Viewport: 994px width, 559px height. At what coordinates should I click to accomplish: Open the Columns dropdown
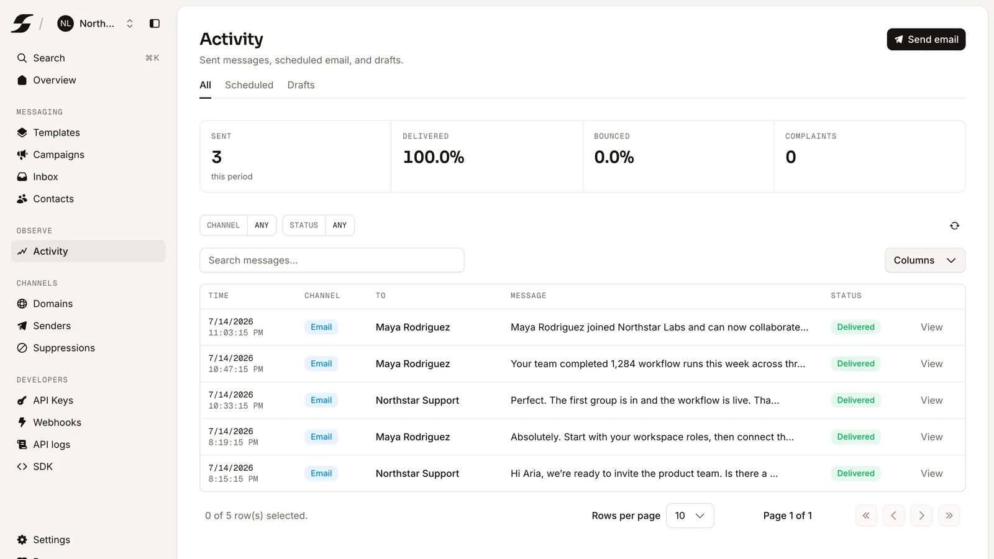tap(924, 260)
